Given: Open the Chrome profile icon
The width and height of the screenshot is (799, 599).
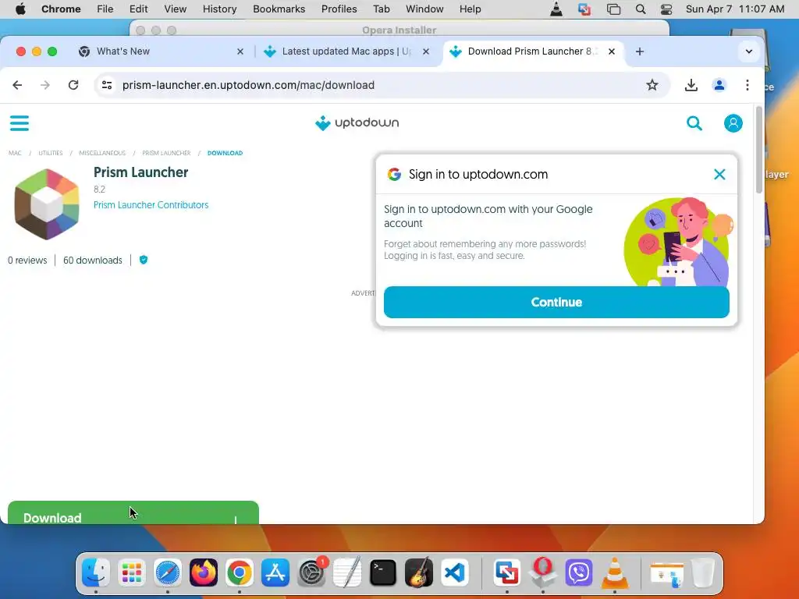Looking at the screenshot, I should click(x=719, y=85).
